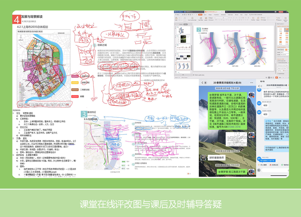Select the highlighted three-rivers slide thumbnail

coord(183,66)
